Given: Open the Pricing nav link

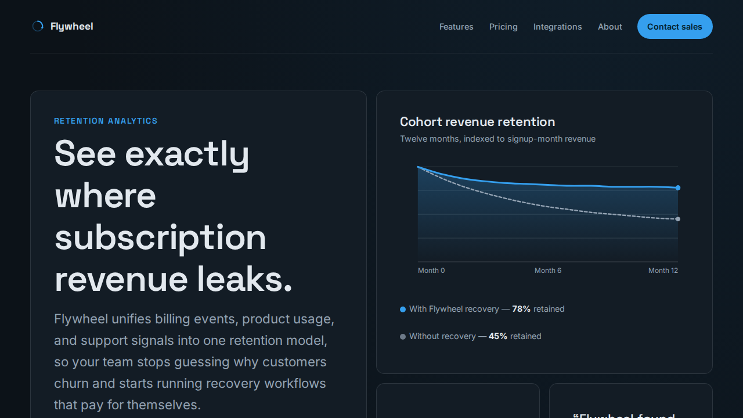Looking at the screenshot, I should pos(503,27).
